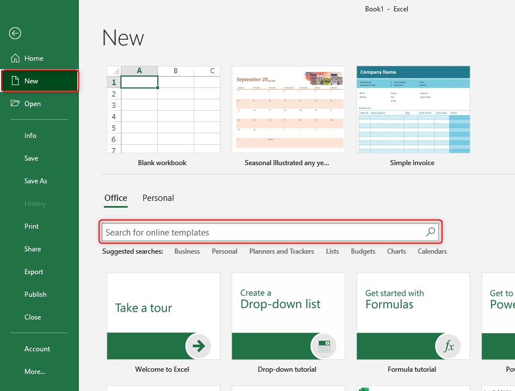Go to Print options in the sidebar

(31, 226)
